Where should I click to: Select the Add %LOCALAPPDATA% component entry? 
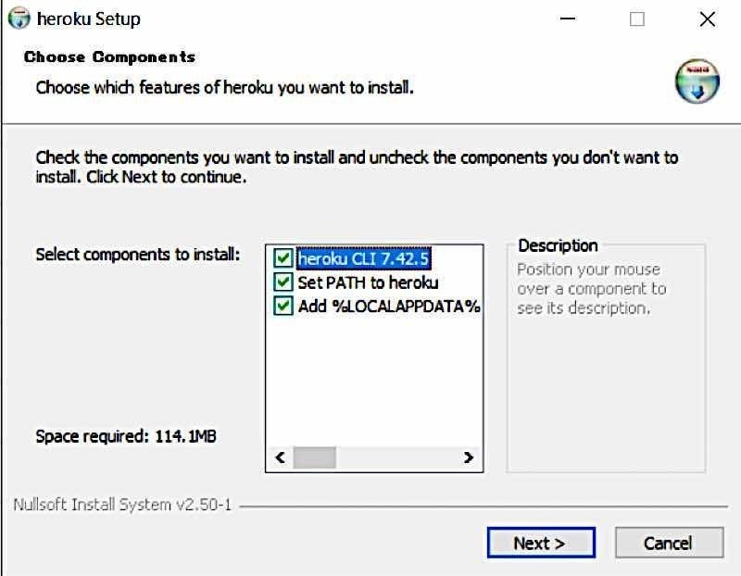[388, 307]
